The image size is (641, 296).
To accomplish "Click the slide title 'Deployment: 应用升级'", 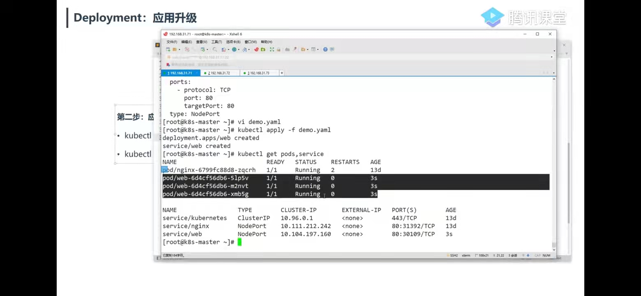I will coord(135,18).
